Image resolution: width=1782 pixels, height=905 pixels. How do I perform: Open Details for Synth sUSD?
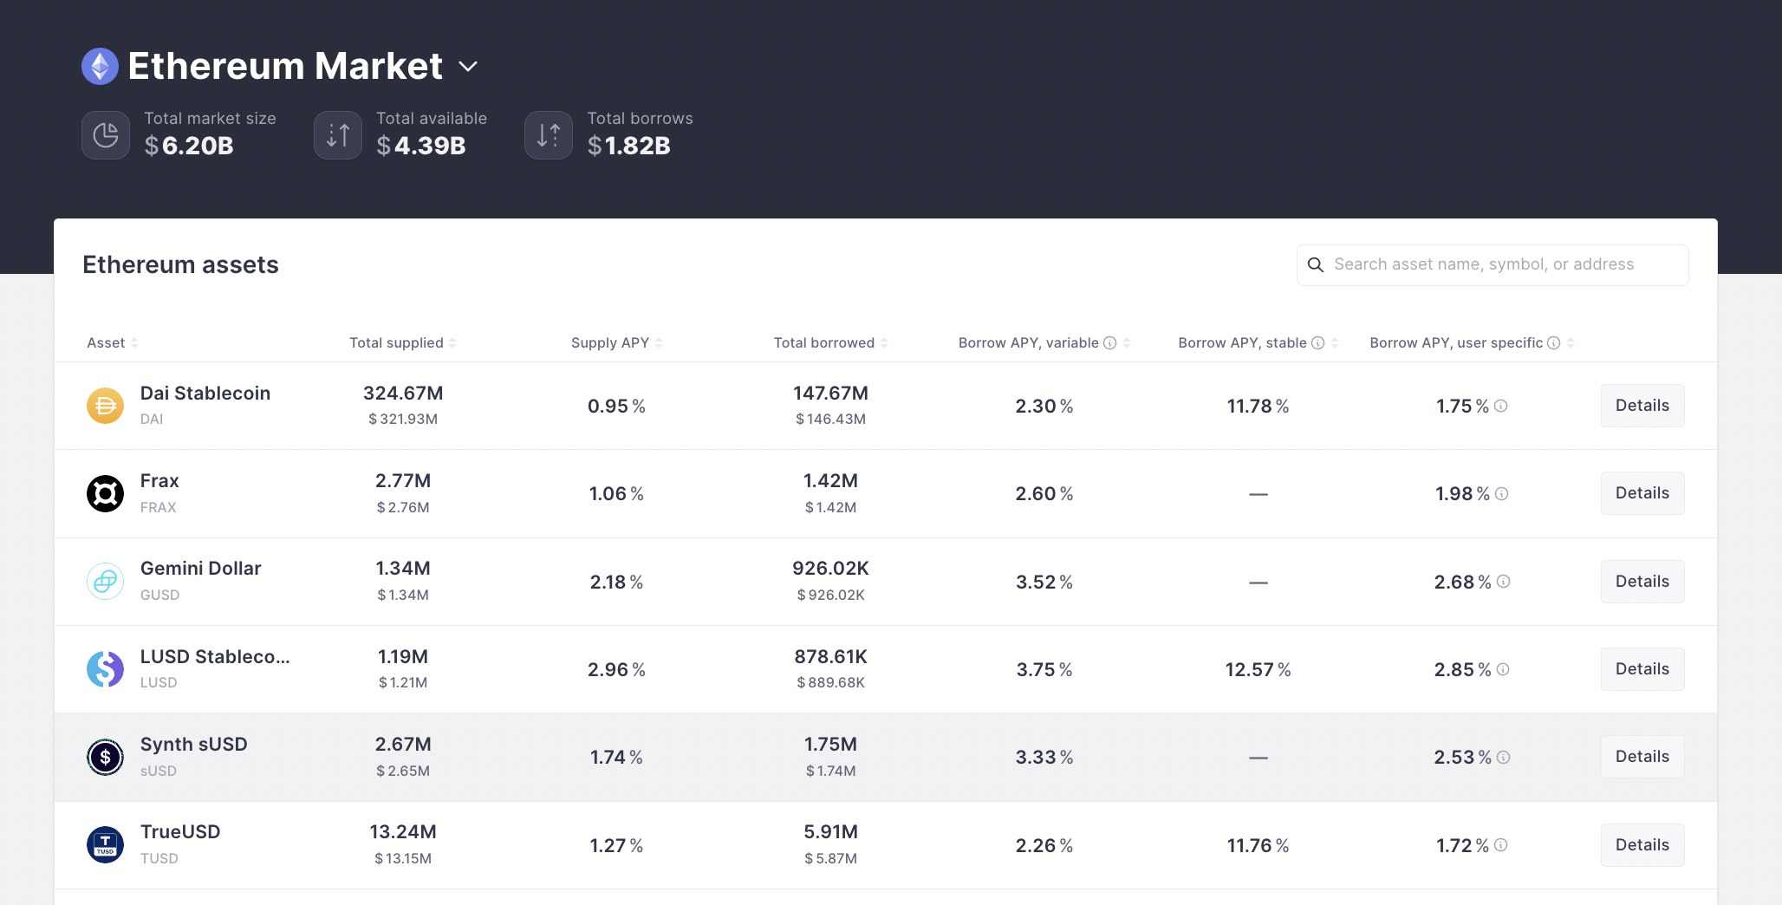1642,757
